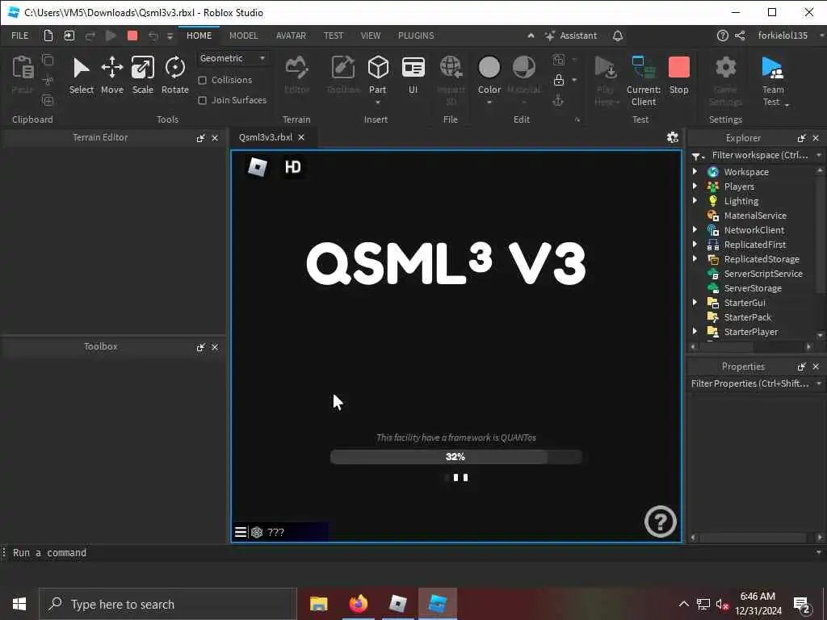
Task: Expand the Workspace tree node
Action: [695, 171]
